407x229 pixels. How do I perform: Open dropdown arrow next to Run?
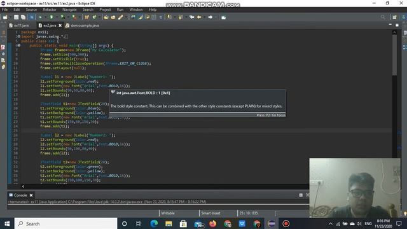57,17
